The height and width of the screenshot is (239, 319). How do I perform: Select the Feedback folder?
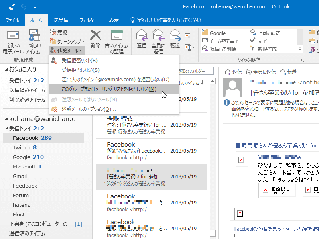click(25, 186)
